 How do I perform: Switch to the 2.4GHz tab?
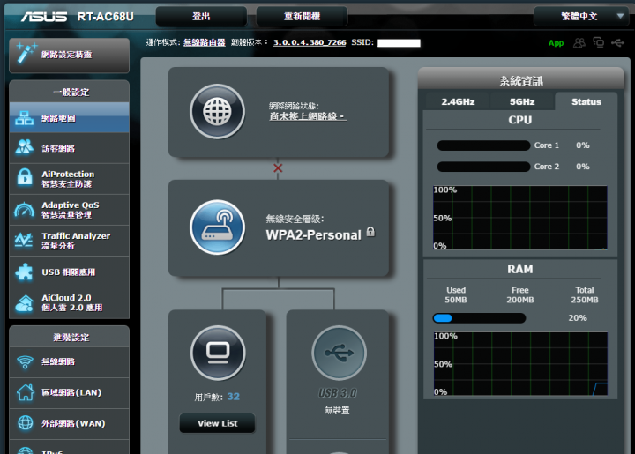click(458, 101)
